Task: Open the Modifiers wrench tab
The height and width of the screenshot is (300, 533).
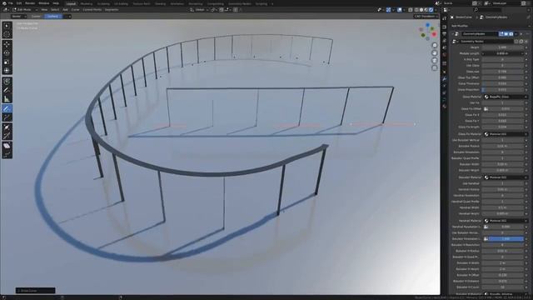Action: tap(444, 78)
